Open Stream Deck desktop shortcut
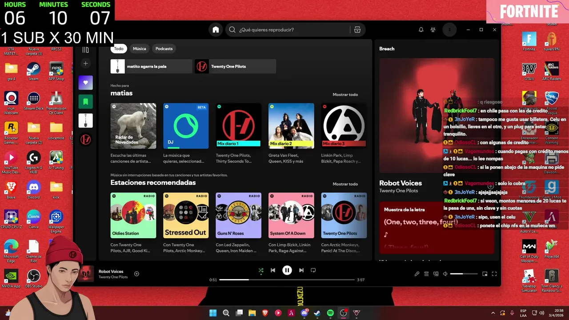The height and width of the screenshot is (320, 569). [x=33, y=101]
